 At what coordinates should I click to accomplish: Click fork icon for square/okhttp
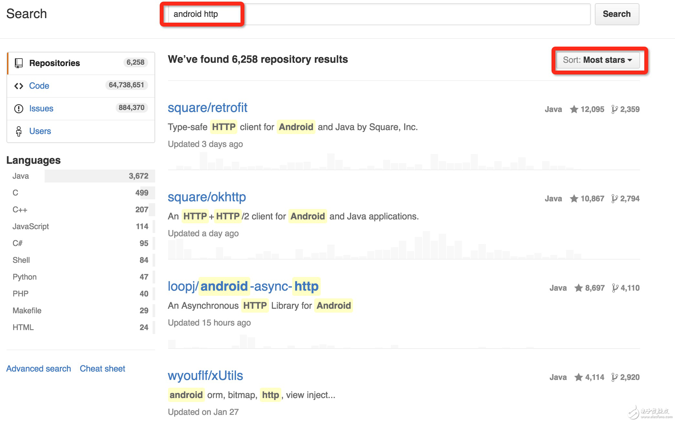pyautogui.click(x=614, y=199)
